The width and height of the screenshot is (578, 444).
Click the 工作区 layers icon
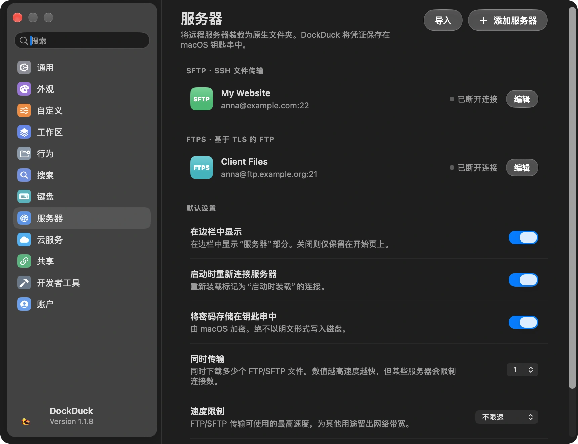coord(24,132)
